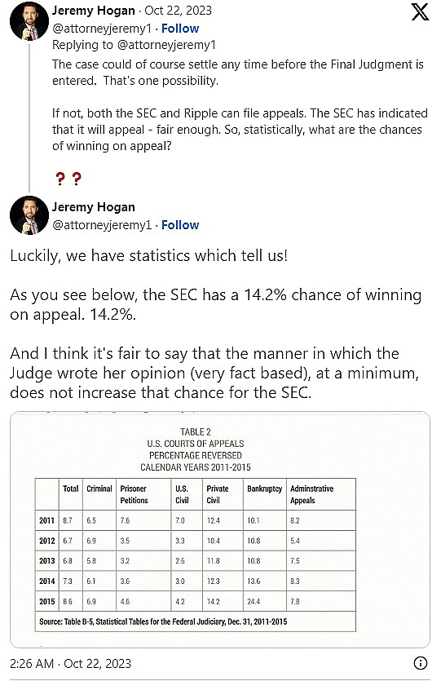The height and width of the screenshot is (681, 441).
Task: Open Jeremy Hogan's top profile avatar
Action: click(29, 21)
